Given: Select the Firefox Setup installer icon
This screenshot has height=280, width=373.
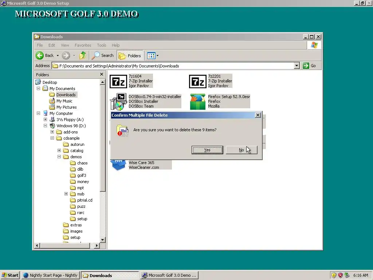Looking at the screenshot, I should [198, 102].
